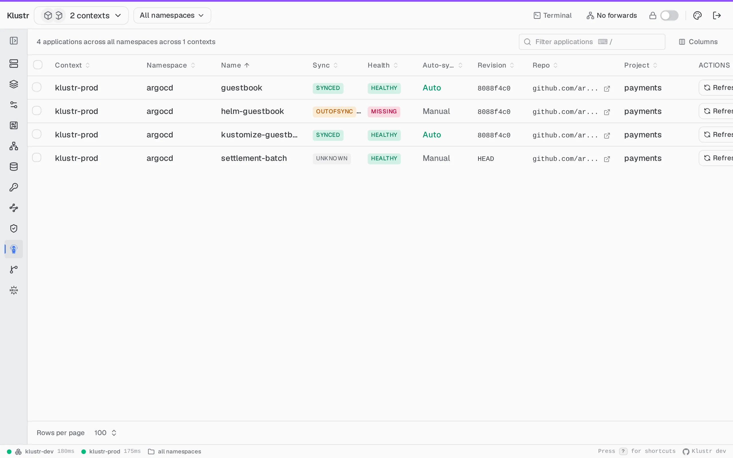Open the theme palette icon
733x458 pixels.
click(697, 15)
